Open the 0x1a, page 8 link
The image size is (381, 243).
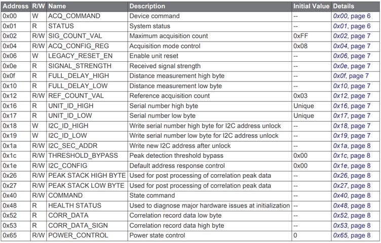pyautogui.click(x=352, y=146)
